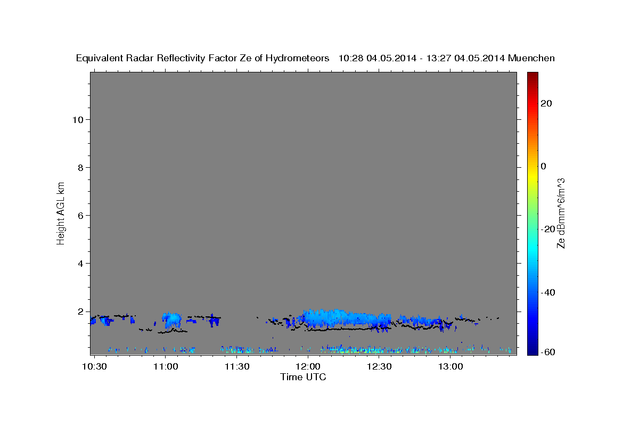Click the '12:30' time tick label

pos(379,366)
